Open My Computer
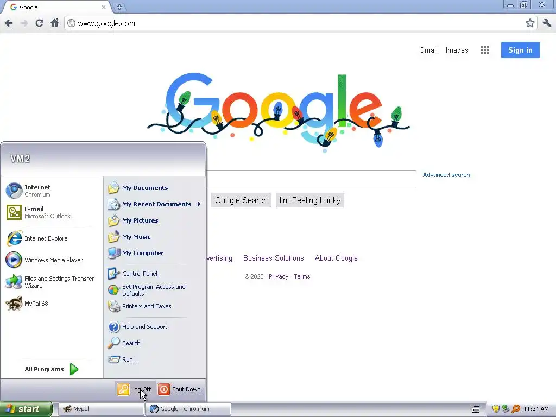This screenshot has width=556, height=417. click(x=155, y=253)
